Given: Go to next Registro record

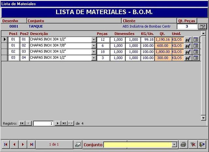Looking at the screenshot, I should [58, 123].
